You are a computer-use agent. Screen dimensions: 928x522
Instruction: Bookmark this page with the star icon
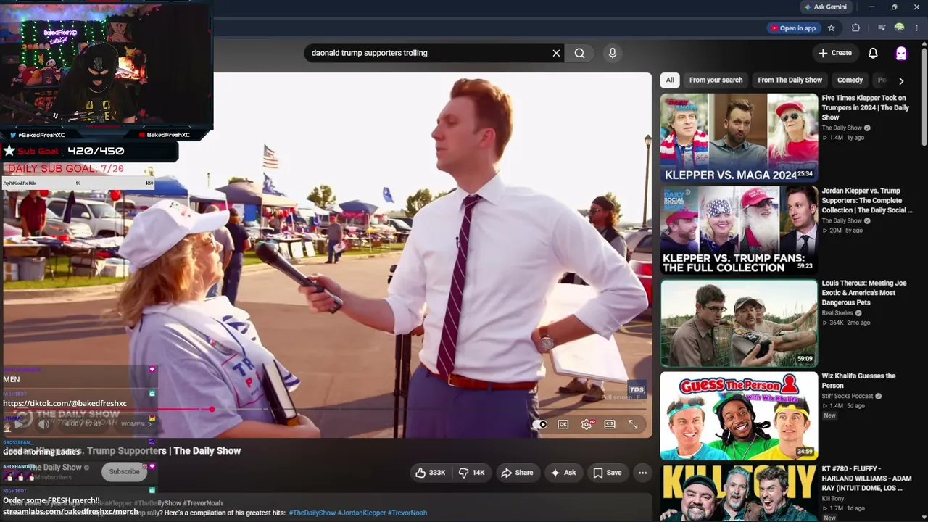coord(832,28)
